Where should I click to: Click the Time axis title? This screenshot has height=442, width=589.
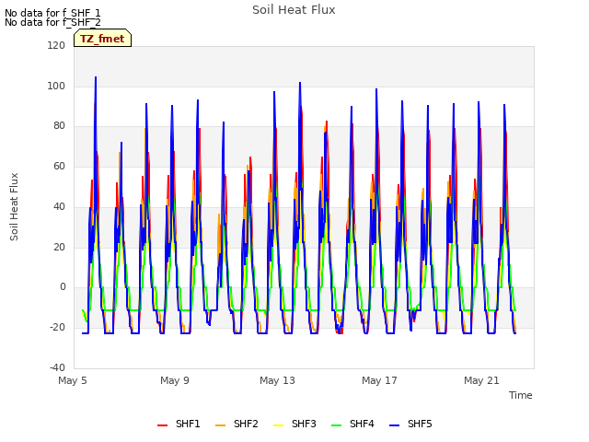[x=521, y=395]
